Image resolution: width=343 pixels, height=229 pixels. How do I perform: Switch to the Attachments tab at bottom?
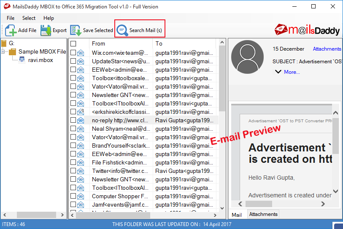263,214
